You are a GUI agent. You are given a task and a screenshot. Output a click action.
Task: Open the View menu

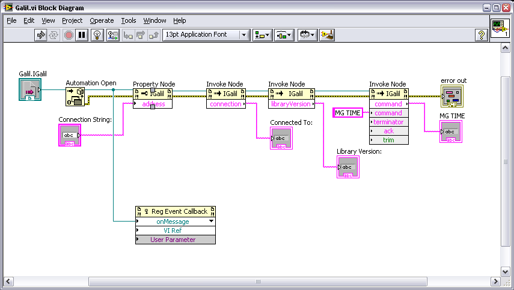(48, 20)
